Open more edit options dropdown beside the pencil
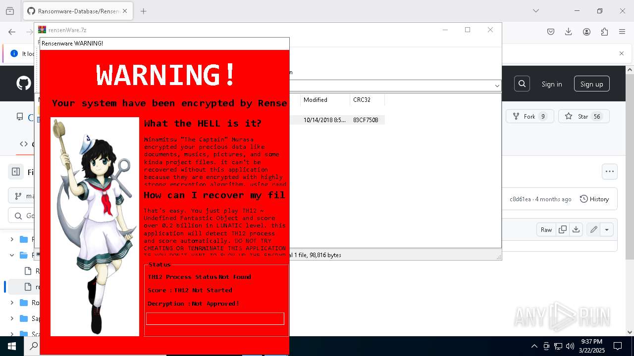The width and height of the screenshot is (634, 356). pyautogui.click(x=607, y=229)
